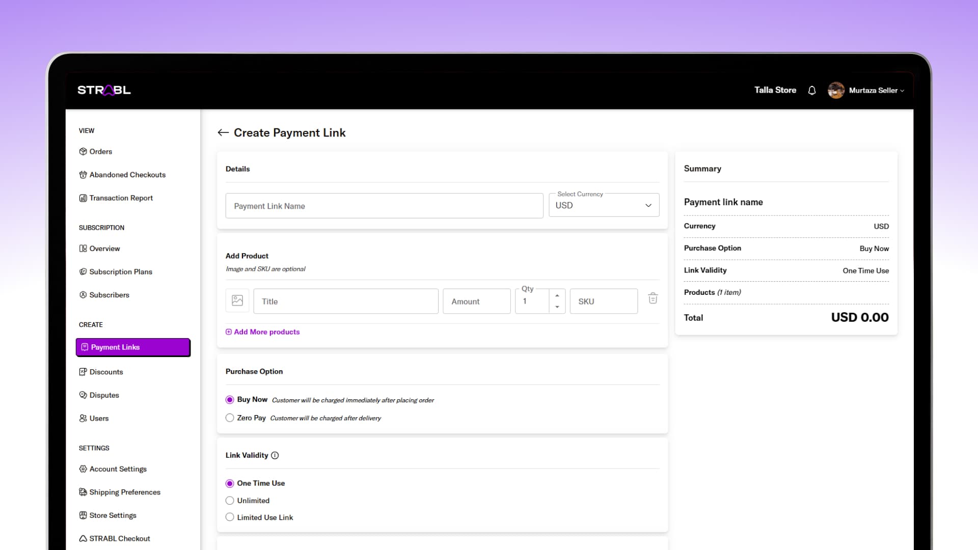This screenshot has width=978, height=550.
Task: Select the Zero Pay radio option
Action: tap(230, 418)
